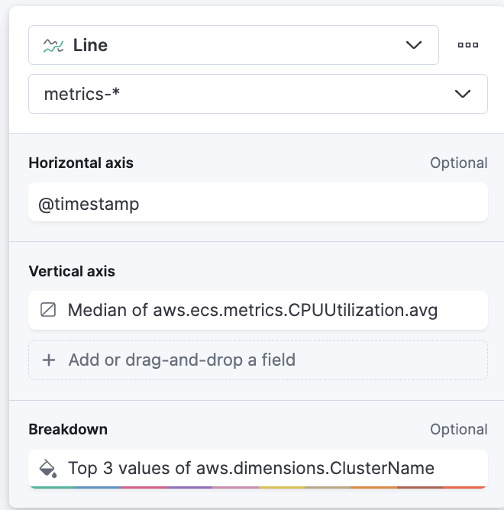Expand the Line chart type chevron
This screenshot has width=504, height=510.
tap(414, 45)
